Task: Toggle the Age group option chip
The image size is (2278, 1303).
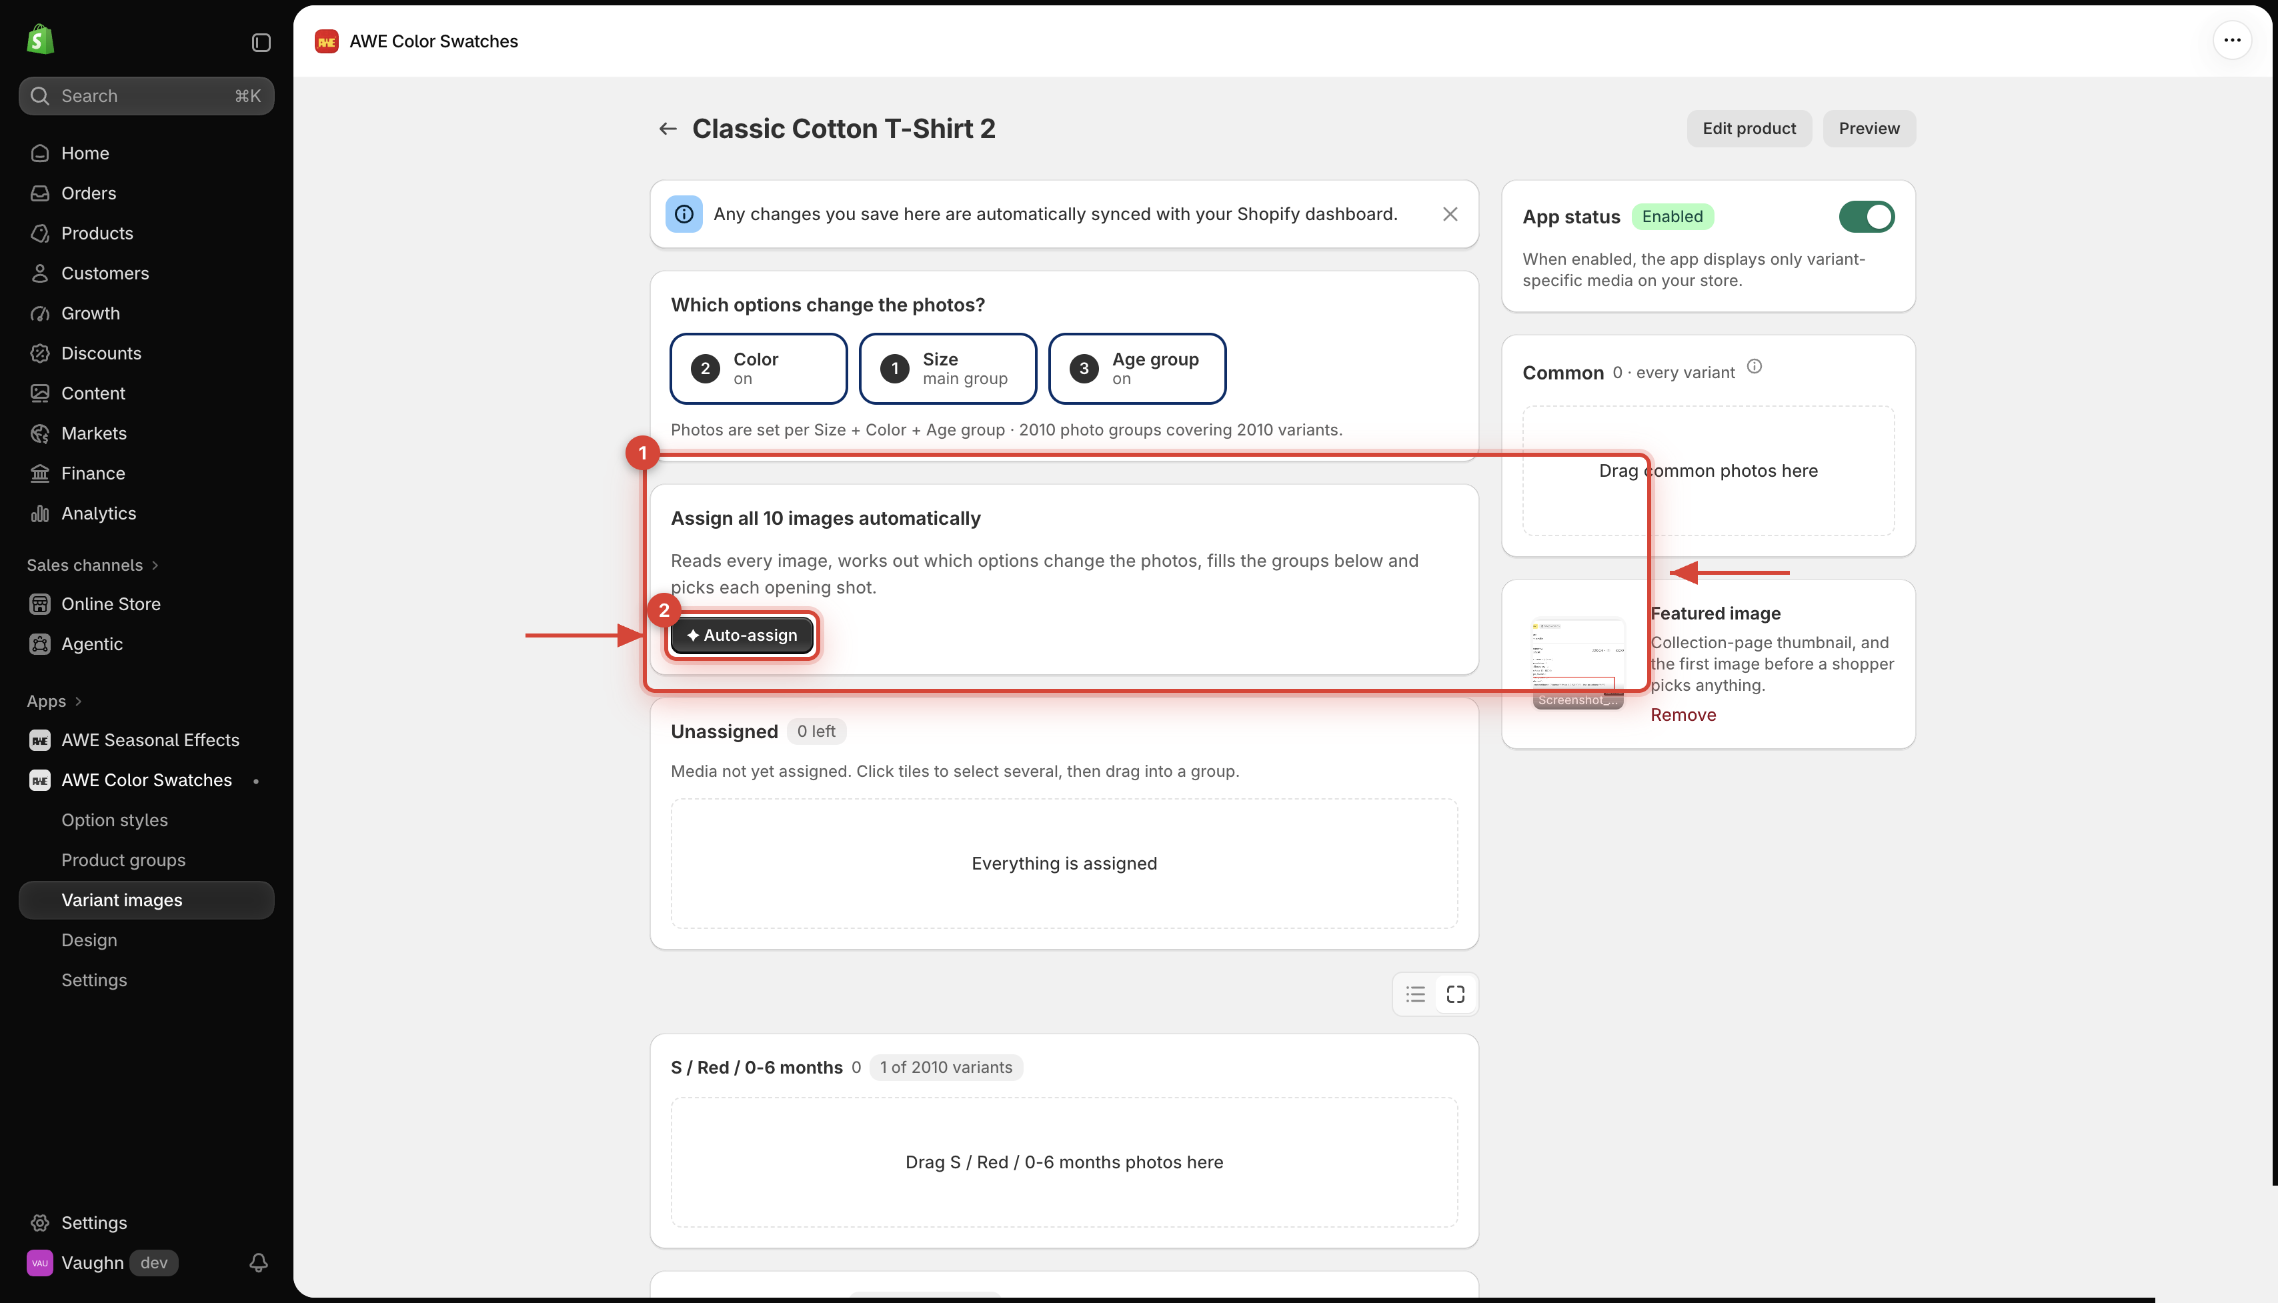Action: (x=1136, y=369)
